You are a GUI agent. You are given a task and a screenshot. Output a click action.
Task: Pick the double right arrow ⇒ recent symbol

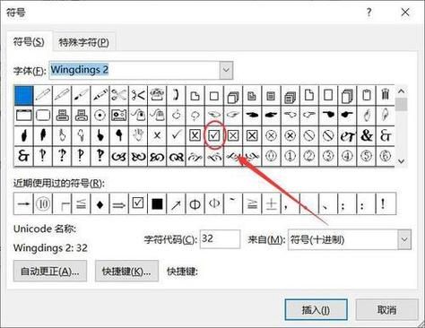click(x=119, y=203)
